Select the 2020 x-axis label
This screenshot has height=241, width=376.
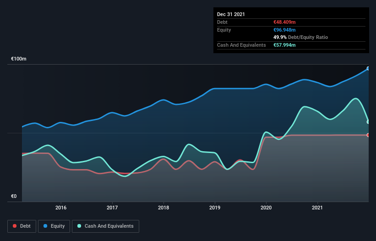(266, 208)
